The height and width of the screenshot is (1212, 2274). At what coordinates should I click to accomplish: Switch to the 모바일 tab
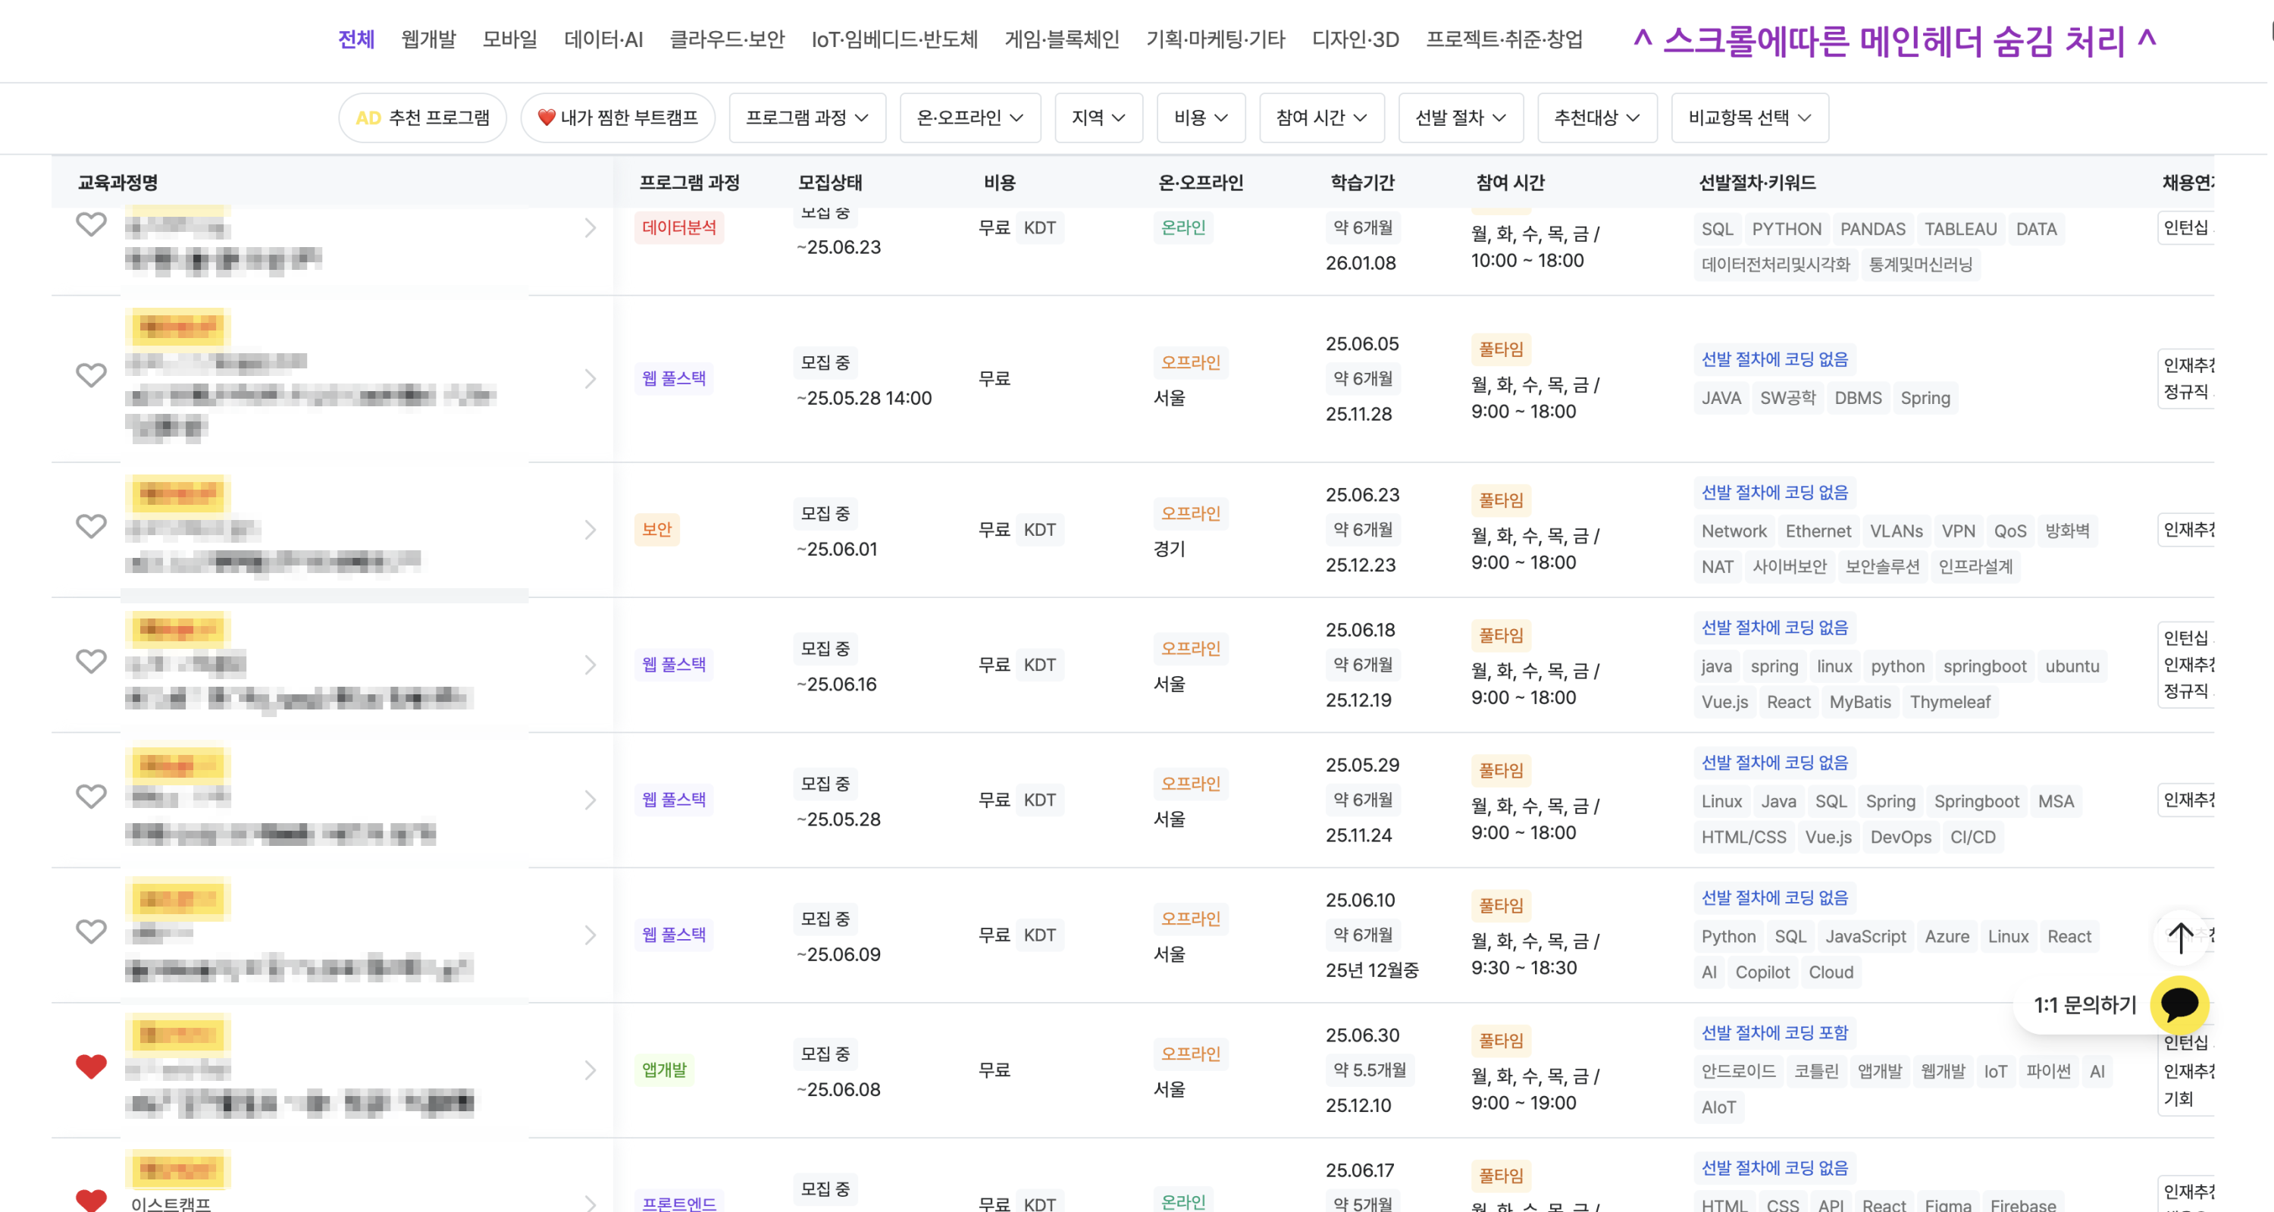509,39
